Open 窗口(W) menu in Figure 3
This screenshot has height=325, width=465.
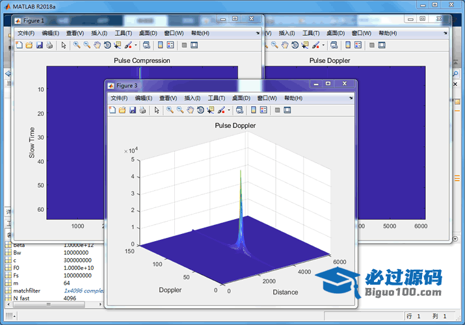click(267, 98)
